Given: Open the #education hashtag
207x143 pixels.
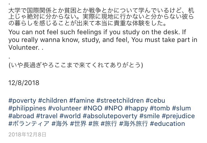Looking at the screenshot, I should point(167,124).
